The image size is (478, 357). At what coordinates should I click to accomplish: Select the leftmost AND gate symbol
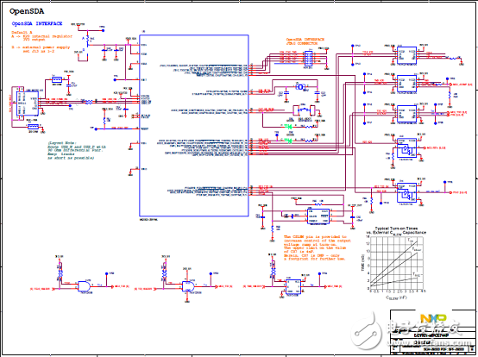(85, 286)
